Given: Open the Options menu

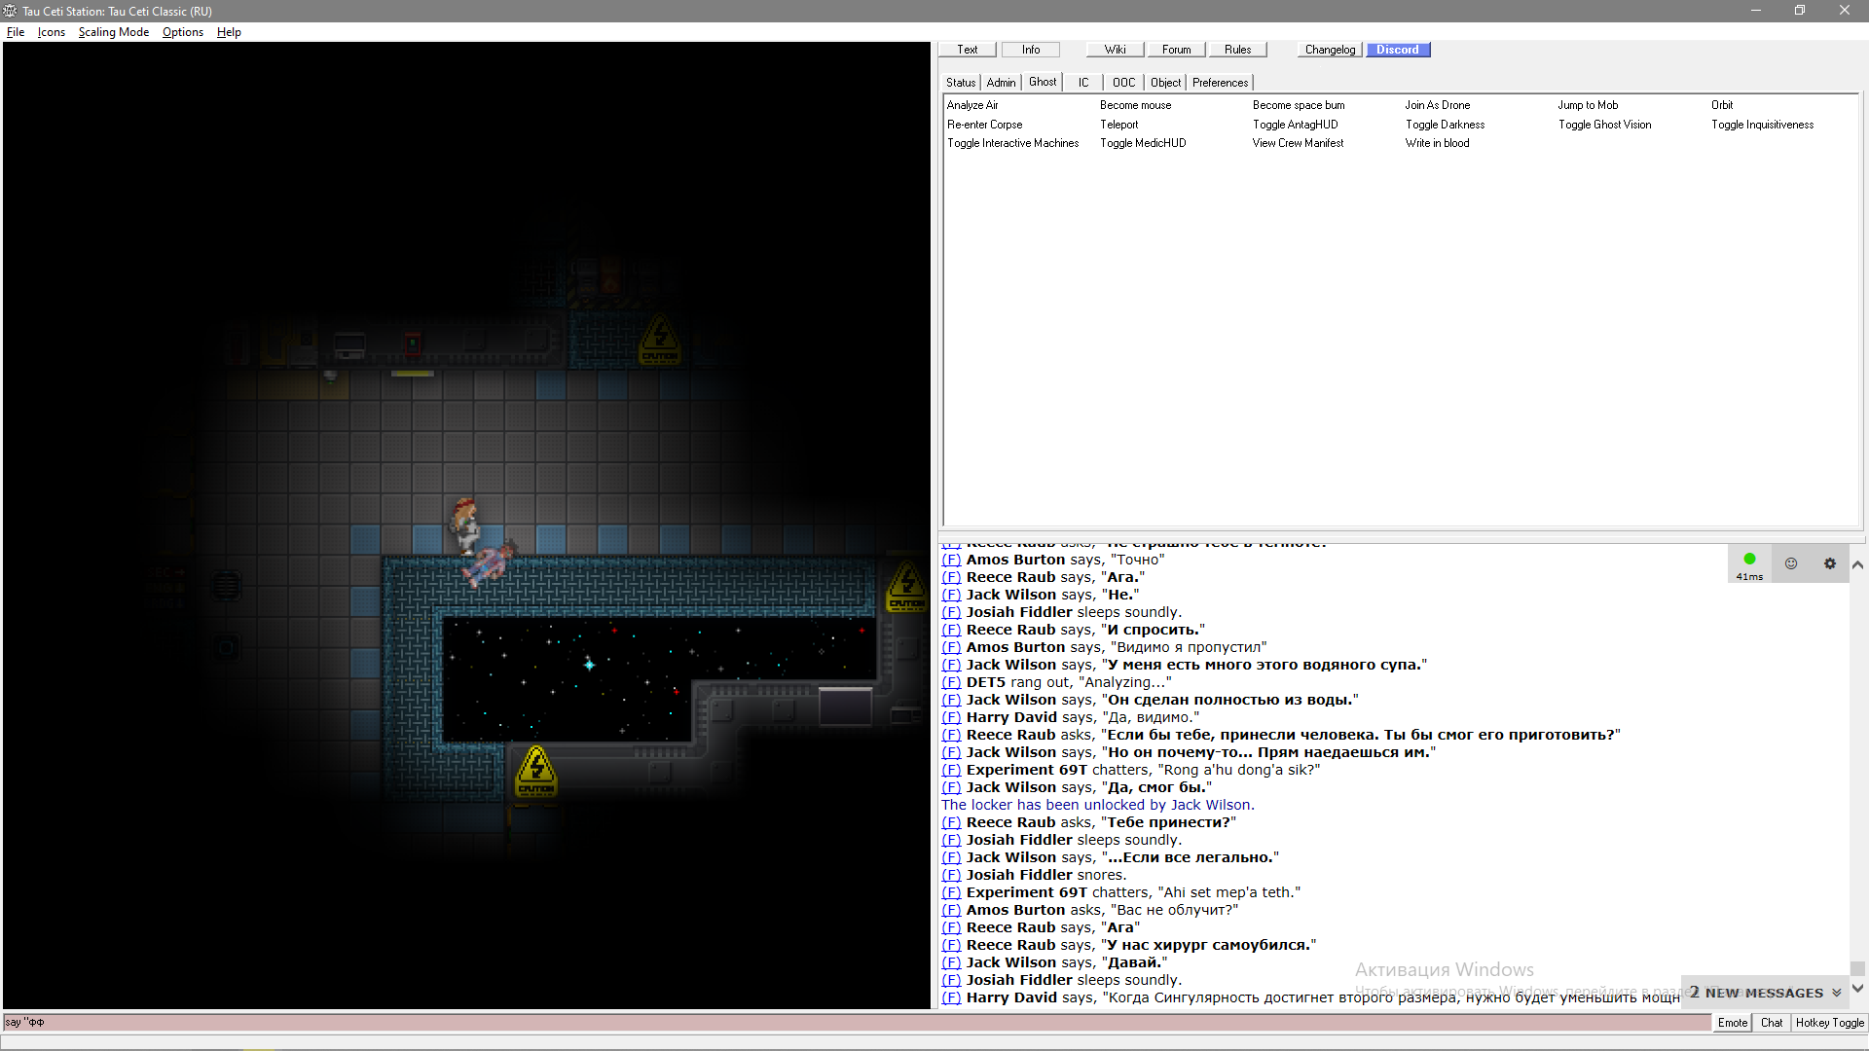Looking at the screenshot, I should [183, 32].
